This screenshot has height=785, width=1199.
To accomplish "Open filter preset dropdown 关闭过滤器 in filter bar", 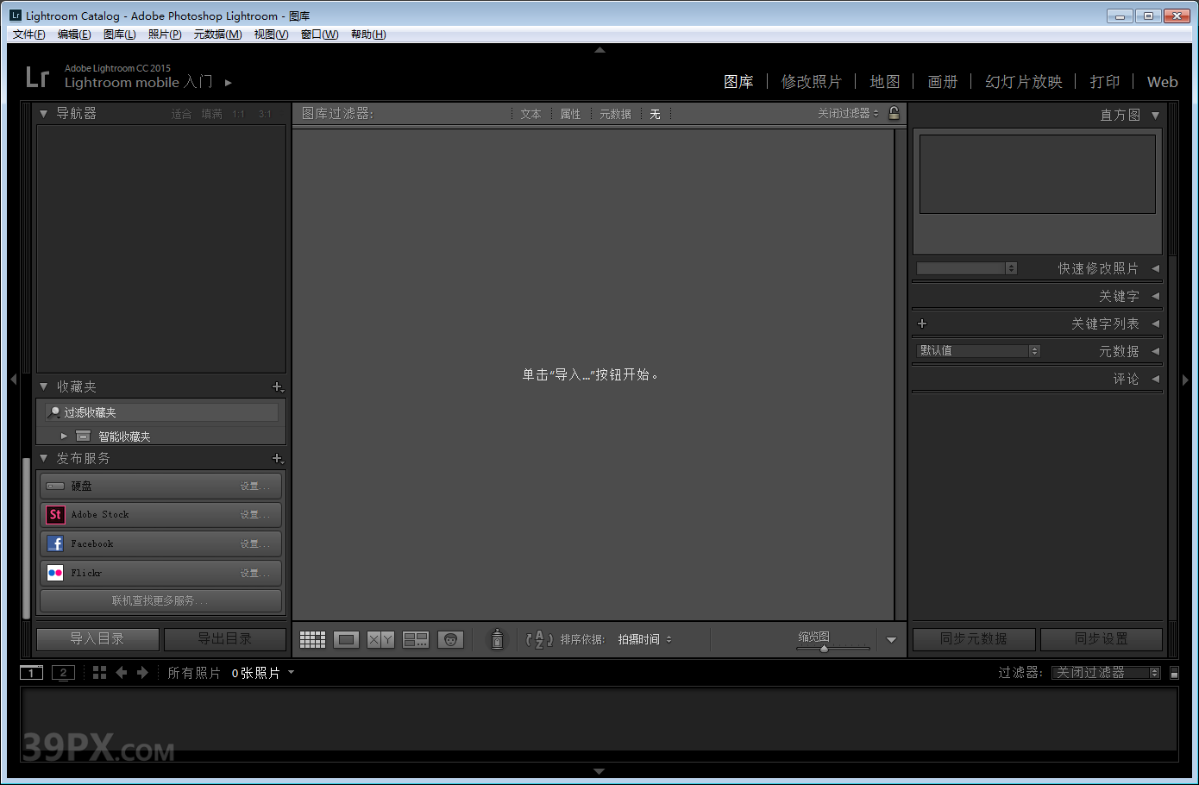I will (848, 113).
